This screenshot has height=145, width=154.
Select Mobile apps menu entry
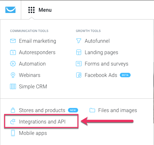pyautogui.click(x=33, y=133)
